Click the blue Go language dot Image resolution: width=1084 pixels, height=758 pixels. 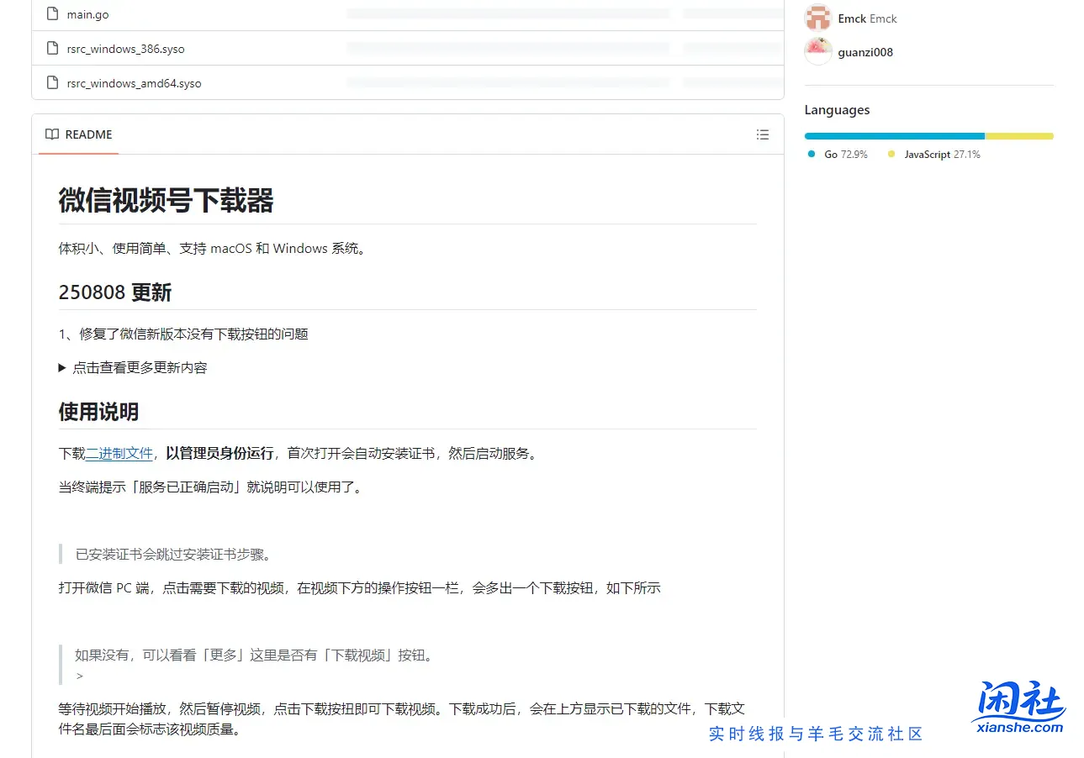tap(811, 154)
